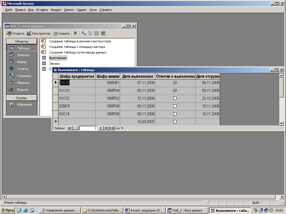Go to next record button
Viewport: 286px width, 214px height.
(101, 128)
